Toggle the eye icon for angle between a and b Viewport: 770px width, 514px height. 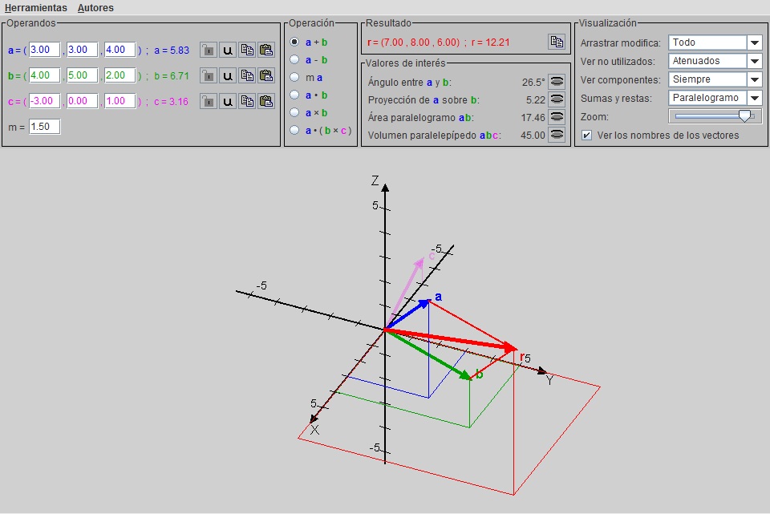click(557, 81)
